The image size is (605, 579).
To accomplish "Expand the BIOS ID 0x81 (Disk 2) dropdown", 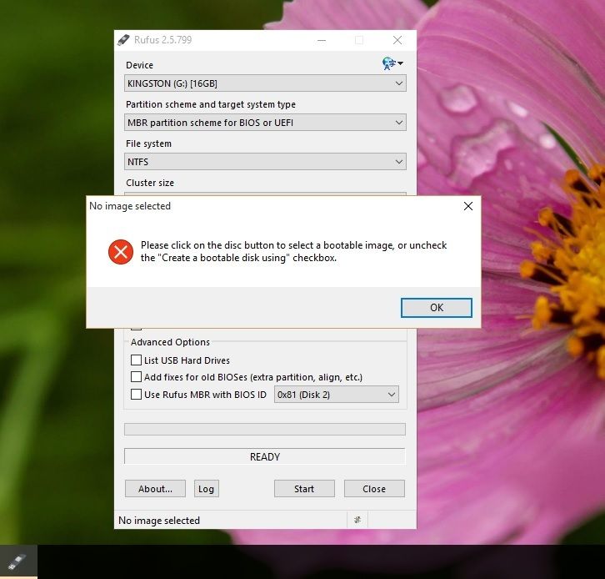I will coord(337,395).
